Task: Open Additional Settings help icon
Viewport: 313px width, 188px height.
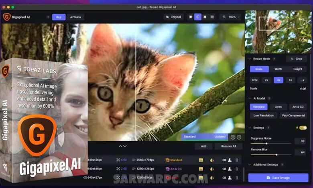Action: (282, 164)
